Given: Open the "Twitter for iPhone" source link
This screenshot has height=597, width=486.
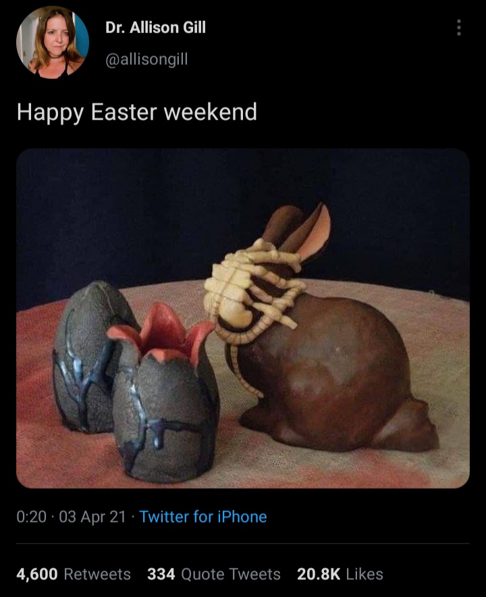Looking at the screenshot, I should click(x=203, y=517).
